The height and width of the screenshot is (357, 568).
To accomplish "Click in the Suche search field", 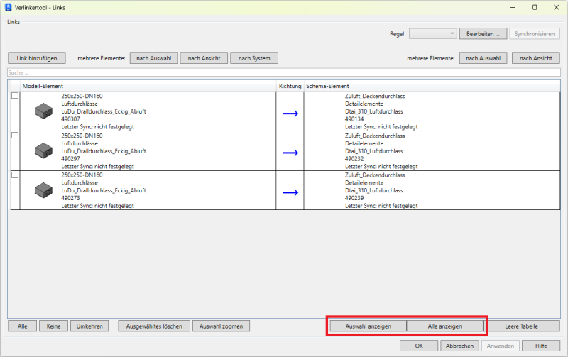I will (x=284, y=72).
